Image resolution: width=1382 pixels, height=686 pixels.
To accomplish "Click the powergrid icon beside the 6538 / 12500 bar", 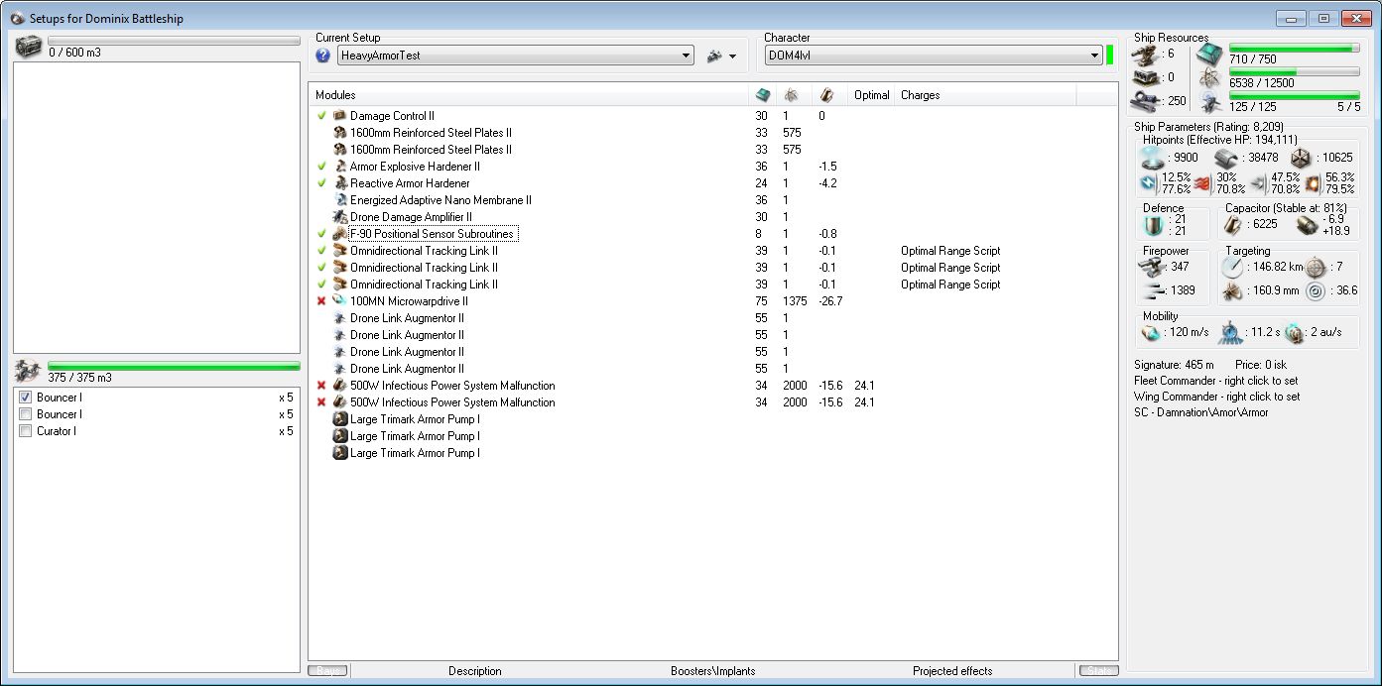I will [1208, 77].
